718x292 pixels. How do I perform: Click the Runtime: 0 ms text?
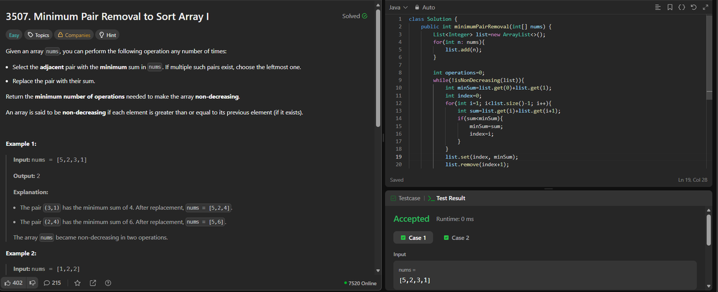tap(455, 219)
